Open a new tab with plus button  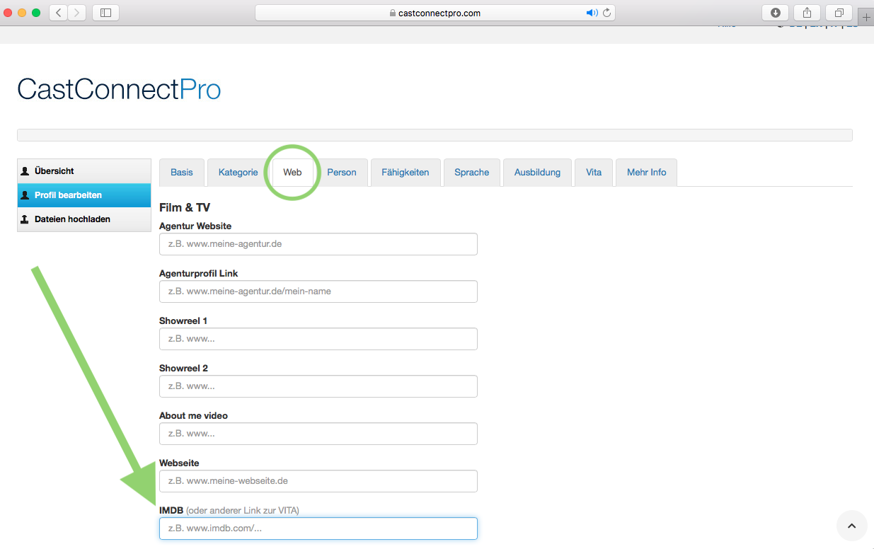click(866, 17)
